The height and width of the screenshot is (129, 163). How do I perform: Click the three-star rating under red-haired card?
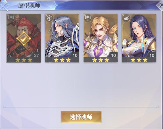point(24,60)
